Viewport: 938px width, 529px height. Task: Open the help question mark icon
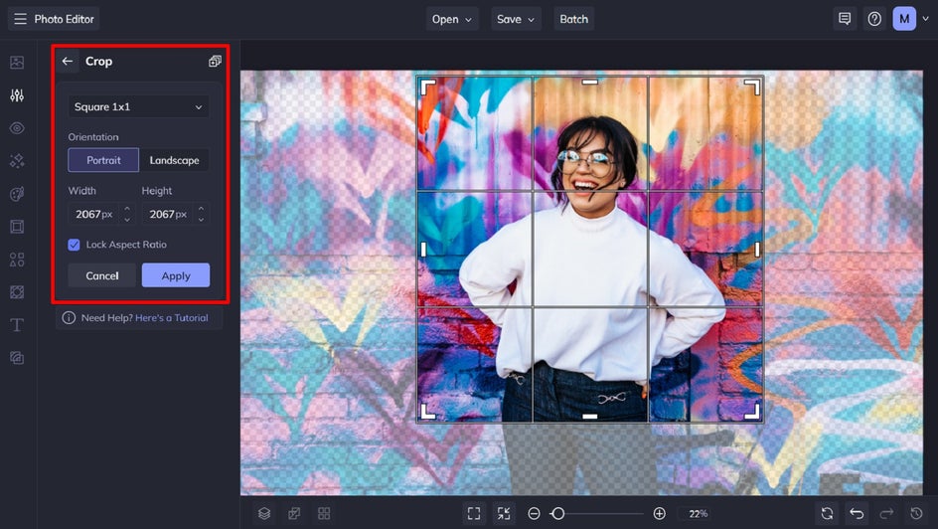tap(874, 19)
